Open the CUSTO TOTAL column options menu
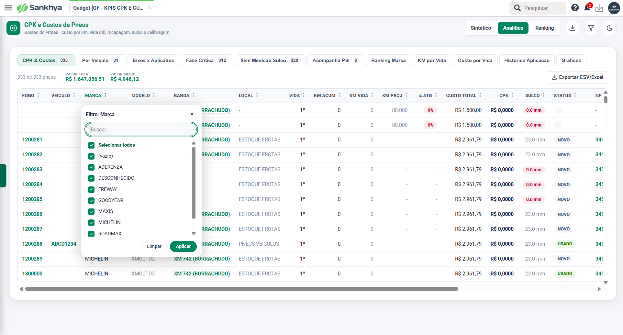623x335 pixels. 480,95
